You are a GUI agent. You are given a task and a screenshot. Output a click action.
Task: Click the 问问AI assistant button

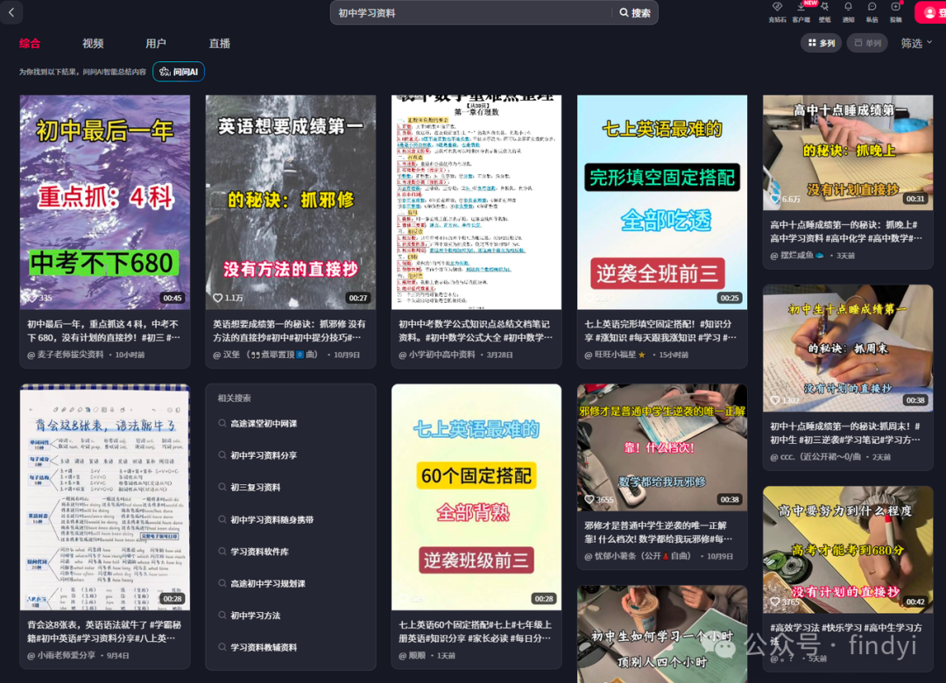(179, 72)
